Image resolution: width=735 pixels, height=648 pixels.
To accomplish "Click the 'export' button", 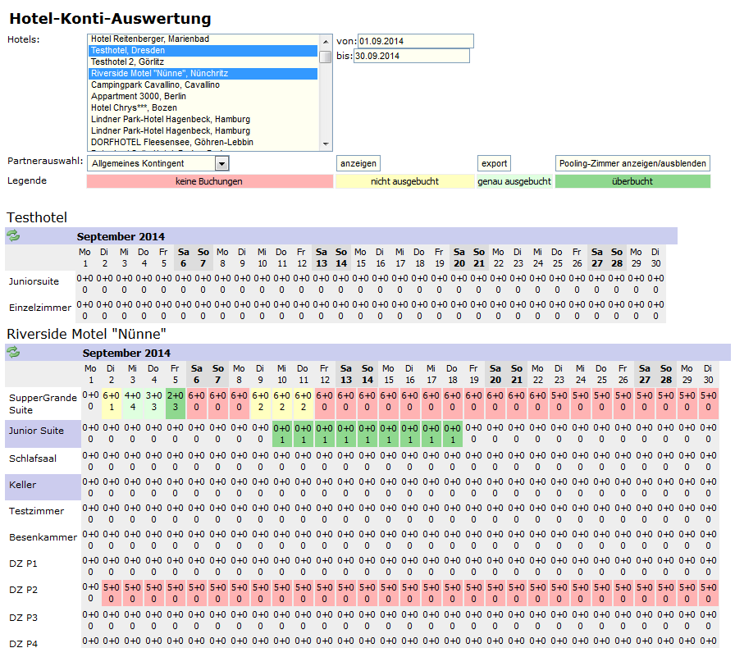I will click(494, 163).
